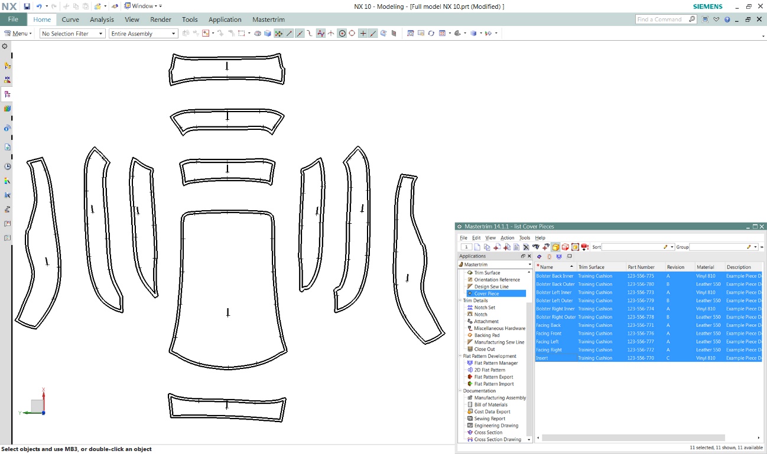This screenshot has width=767, height=454.
Task: Sort list by Name column header
Action: coord(555,267)
